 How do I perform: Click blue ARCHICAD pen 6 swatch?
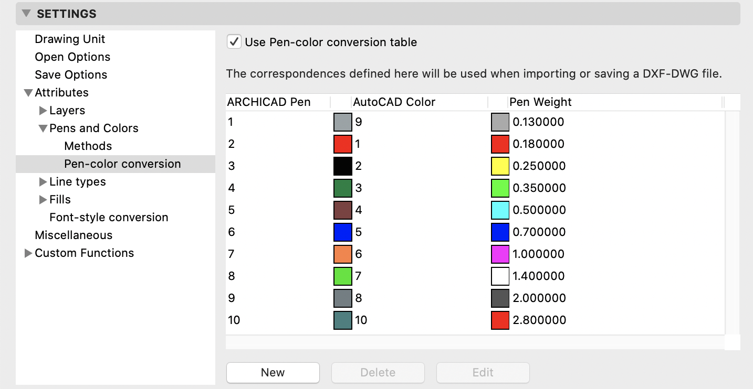(343, 232)
